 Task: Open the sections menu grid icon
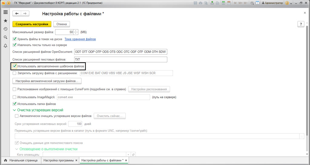click(x=5, y=12)
